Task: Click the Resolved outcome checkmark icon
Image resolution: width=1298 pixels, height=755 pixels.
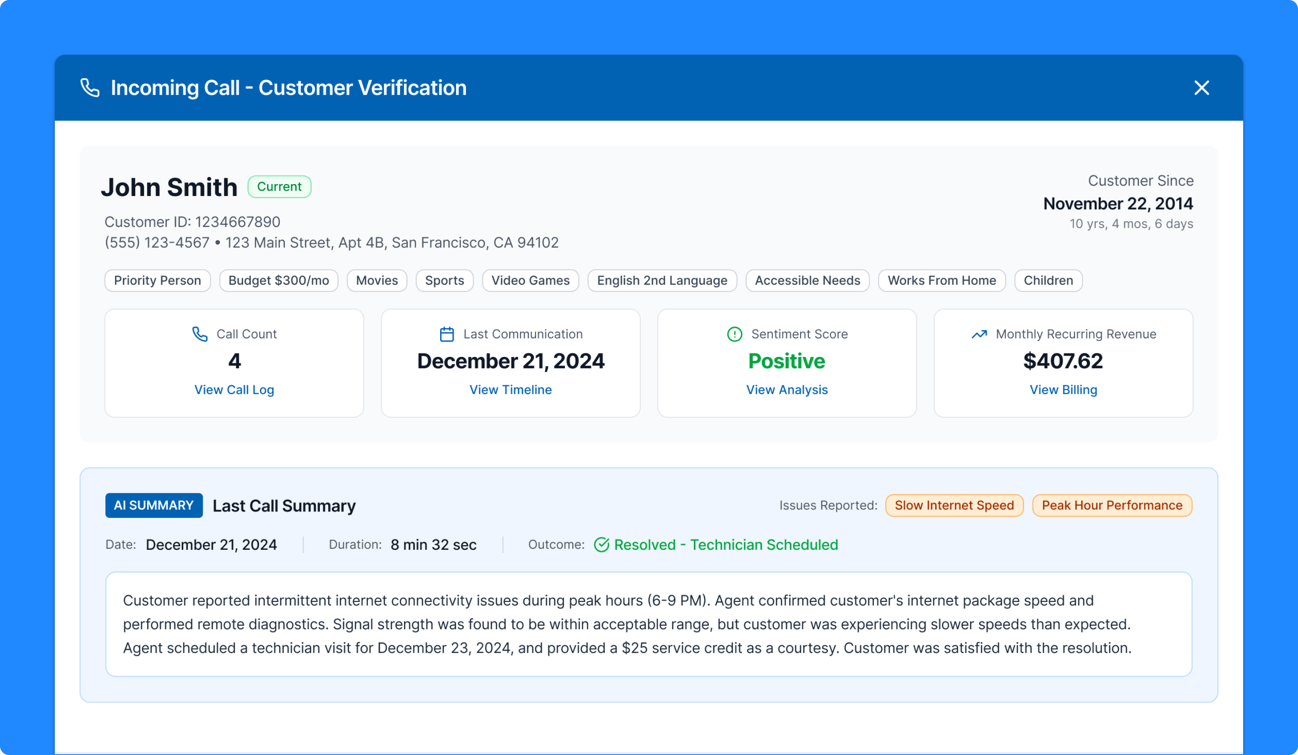Action: click(601, 545)
